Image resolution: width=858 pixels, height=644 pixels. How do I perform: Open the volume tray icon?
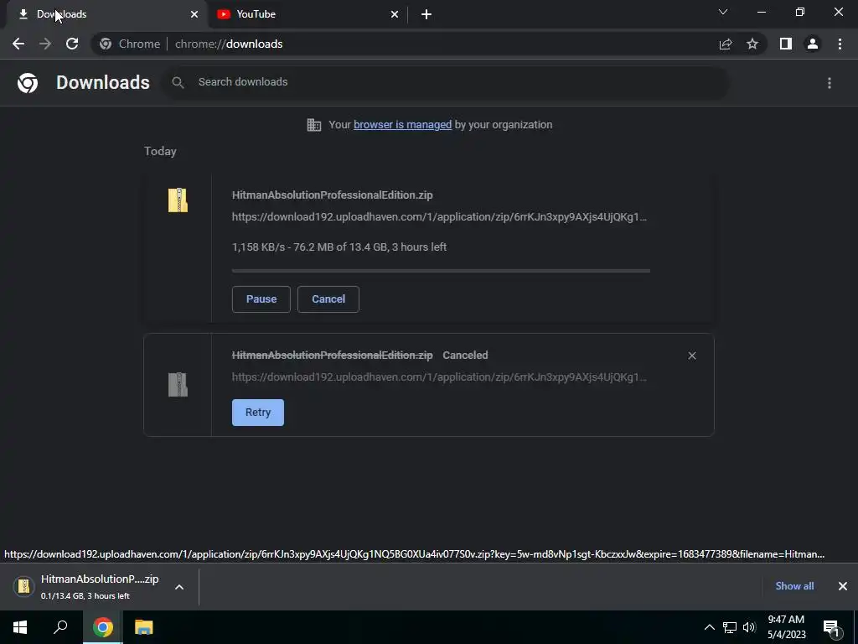pos(749,627)
